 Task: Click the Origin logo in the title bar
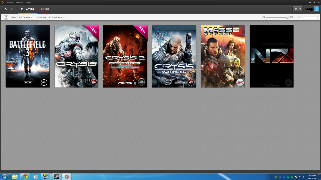pyautogui.click(x=3, y=2)
